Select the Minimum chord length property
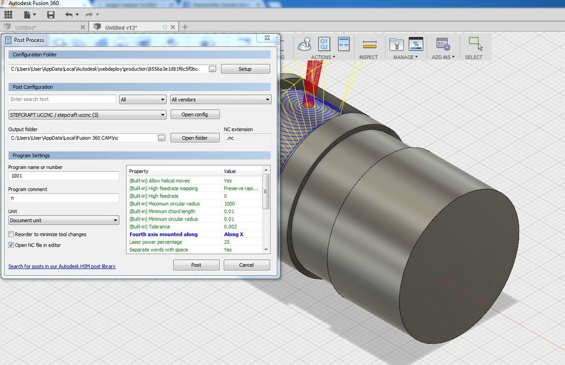The height and width of the screenshot is (365, 565). [162, 211]
